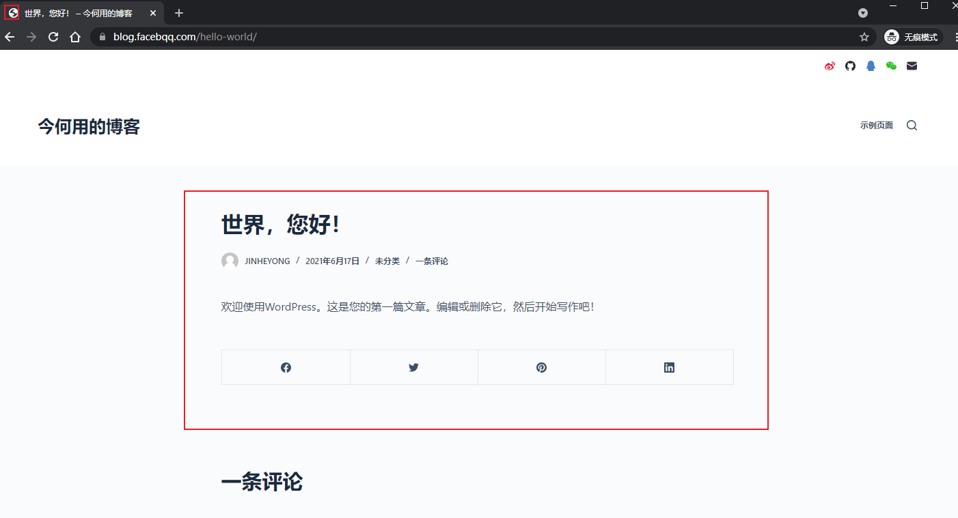Click the 2021年6月17日 post date
958x518 pixels.
[x=332, y=261]
